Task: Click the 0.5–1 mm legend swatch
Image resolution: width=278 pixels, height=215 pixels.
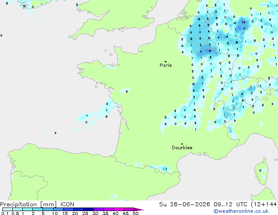Action: pos(18,209)
